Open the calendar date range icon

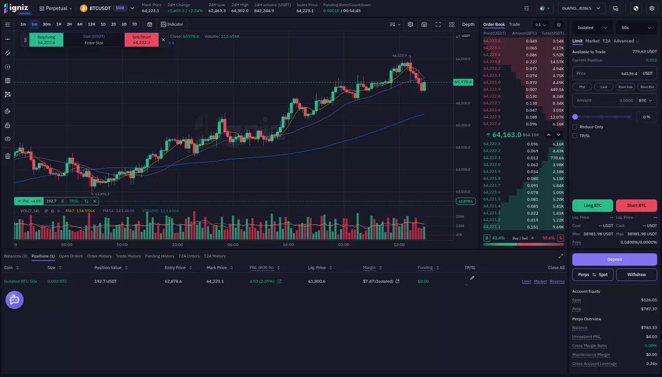[x=149, y=24]
